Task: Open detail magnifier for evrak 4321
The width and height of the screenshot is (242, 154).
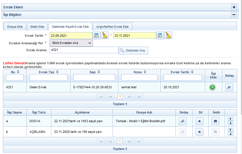Action: click(229, 87)
